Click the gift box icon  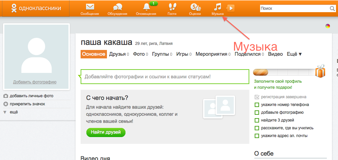click(320, 71)
